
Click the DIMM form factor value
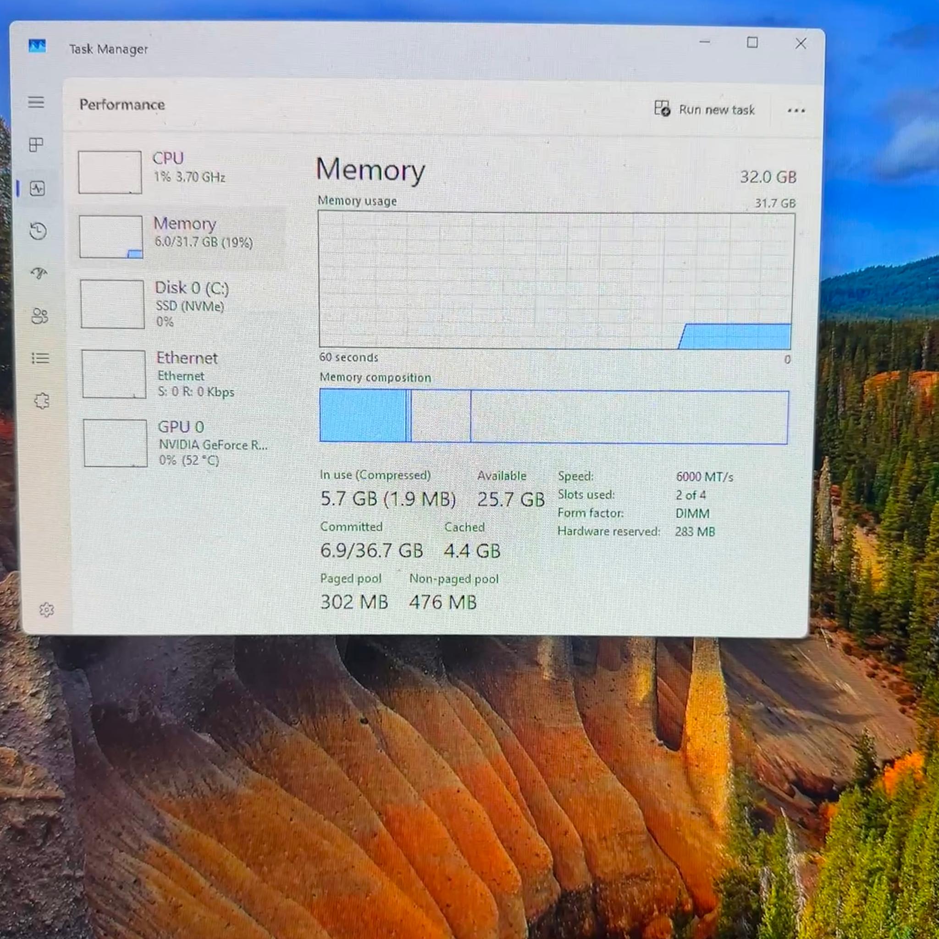(x=693, y=513)
